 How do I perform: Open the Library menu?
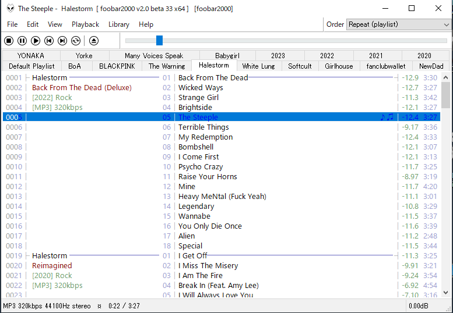pyautogui.click(x=119, y=24)
